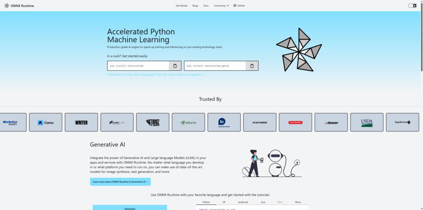This screenshot has width=423, height=210.
Task: Open the Get Started page
Action: tap(181, 6)
